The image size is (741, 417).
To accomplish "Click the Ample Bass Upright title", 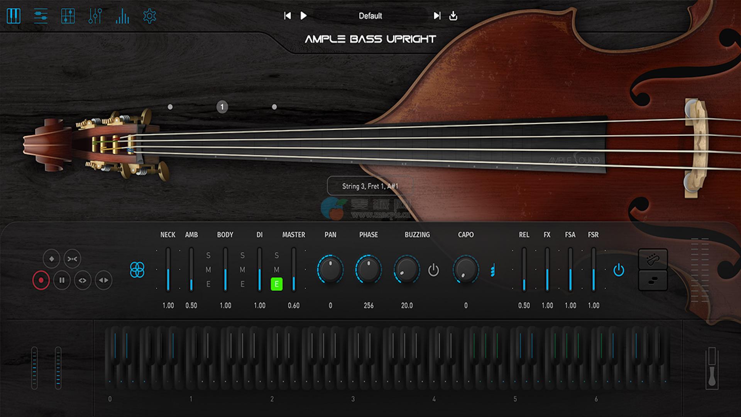I will point(370,39).
